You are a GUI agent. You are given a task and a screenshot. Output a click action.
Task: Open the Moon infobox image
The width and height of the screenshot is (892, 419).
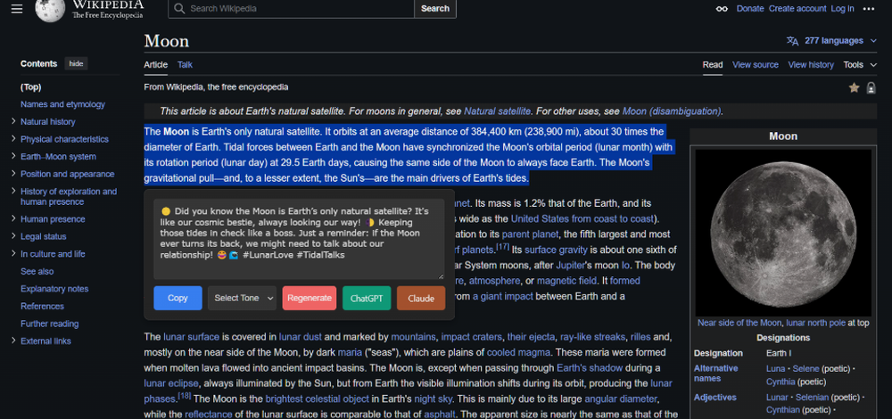(783, 233)
